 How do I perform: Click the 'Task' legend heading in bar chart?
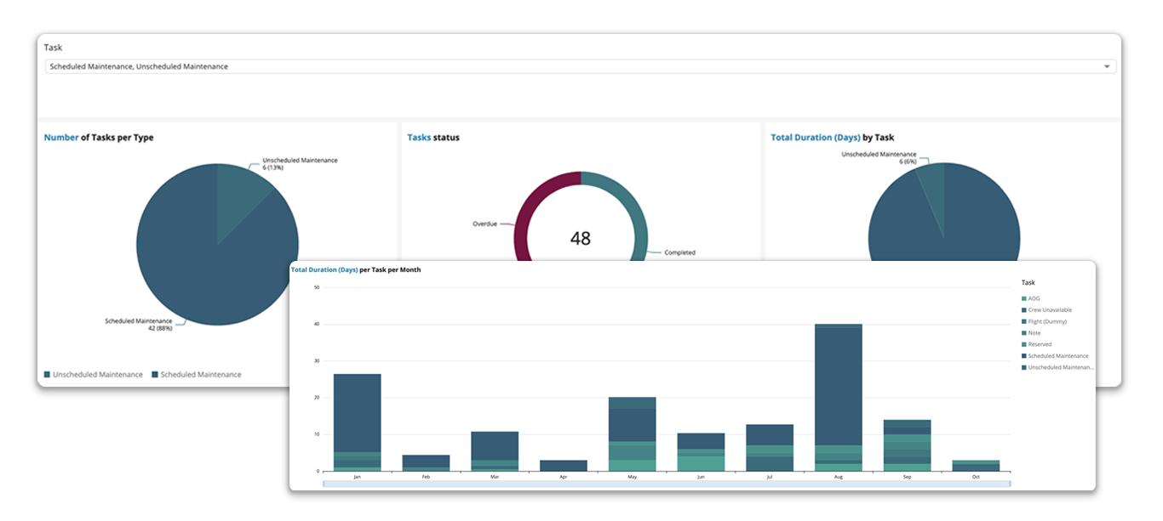(1028, 282)
